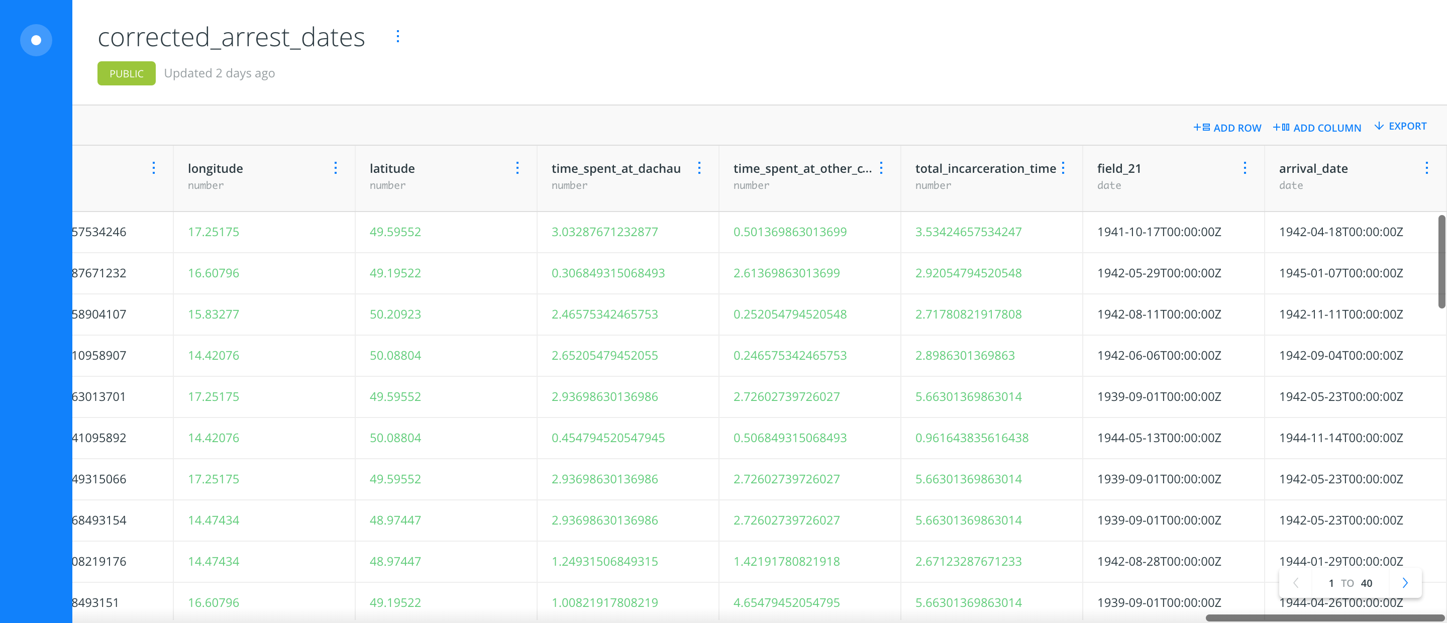This screenshot has width=1447, height=623.
Task: Click the CARTO home circle icon
Action: 36,40
